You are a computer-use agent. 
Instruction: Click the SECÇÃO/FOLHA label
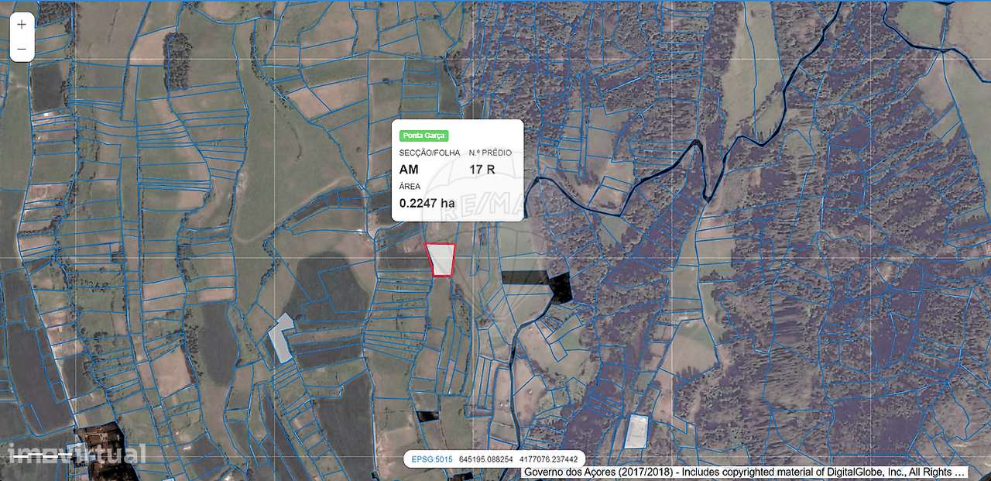(x=430, y=153)
